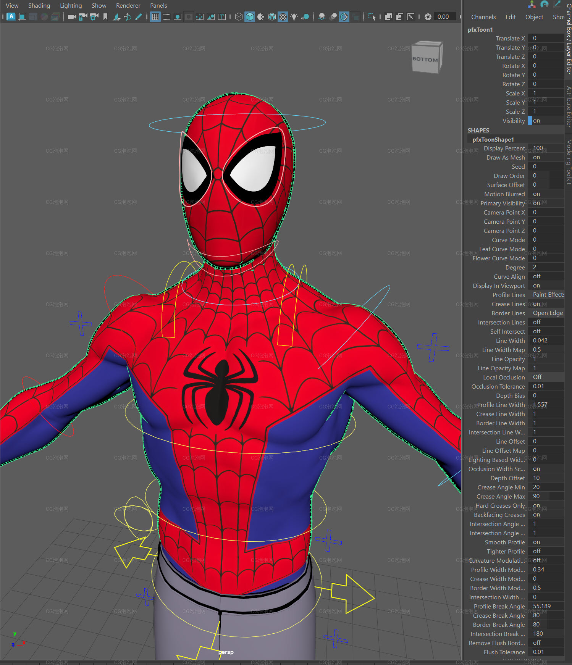Click the Select Camera icon
This screenshot has height=665, width=572.
[72, 17]
